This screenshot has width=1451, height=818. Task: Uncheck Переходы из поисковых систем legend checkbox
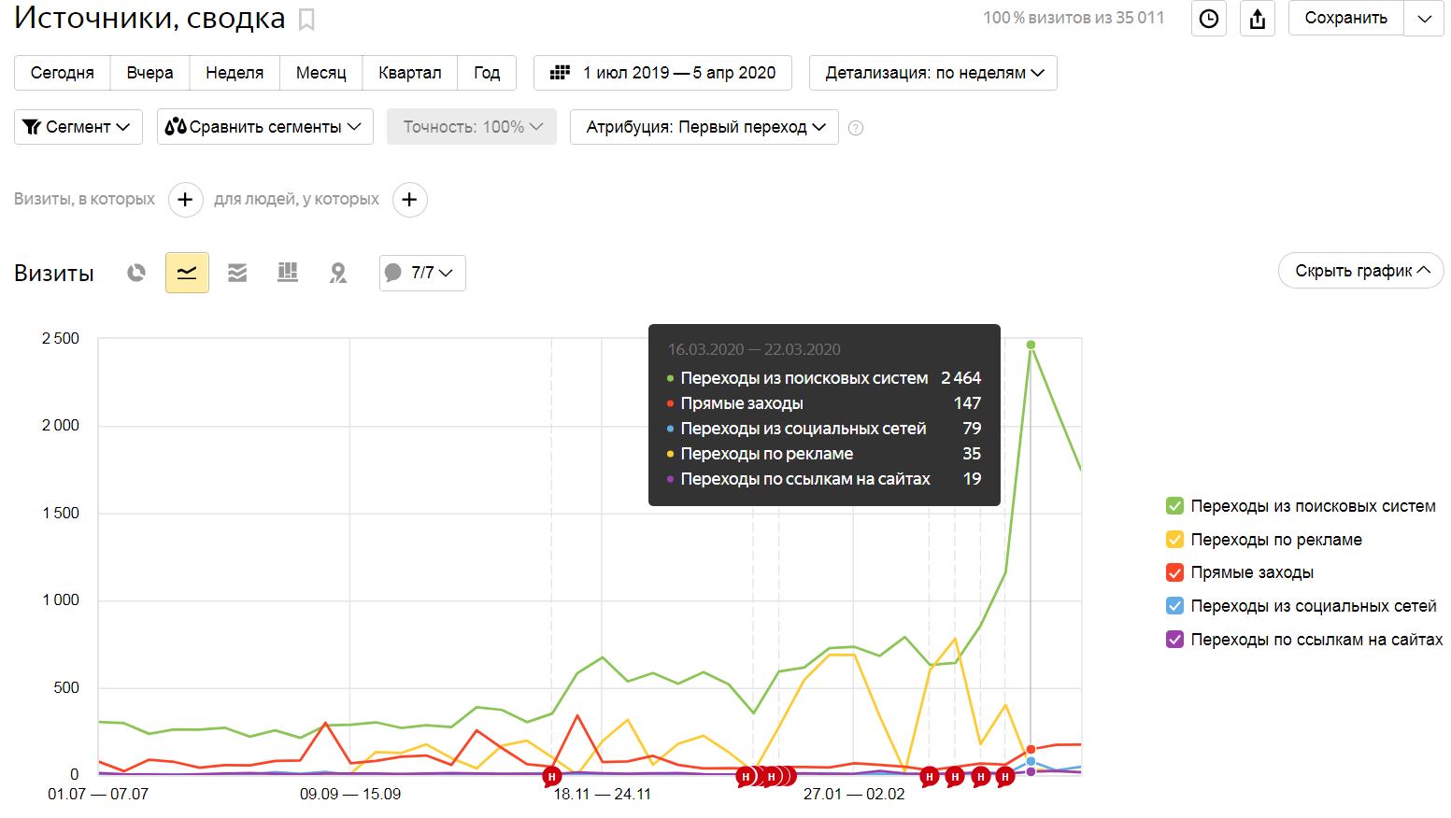coord(1175,506)
